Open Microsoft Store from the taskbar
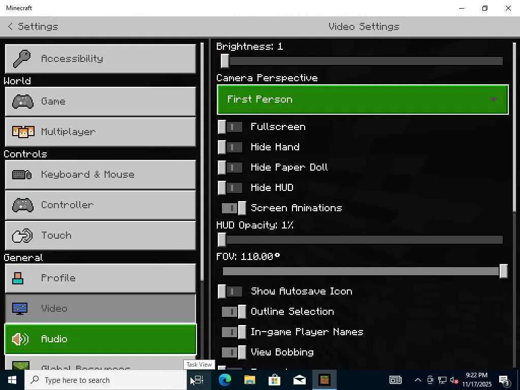Viewport: 520px width, 390px height. click(x=274, y=380)
